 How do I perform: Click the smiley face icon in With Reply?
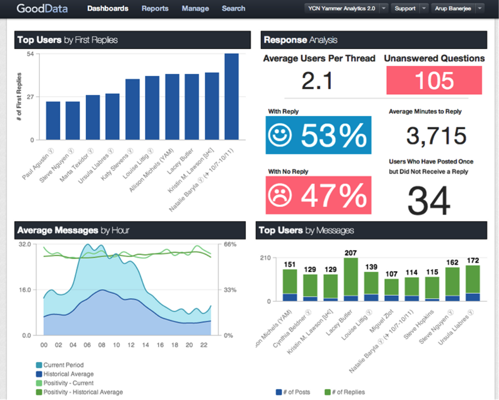pyautogui.click(x=280, y=135)
